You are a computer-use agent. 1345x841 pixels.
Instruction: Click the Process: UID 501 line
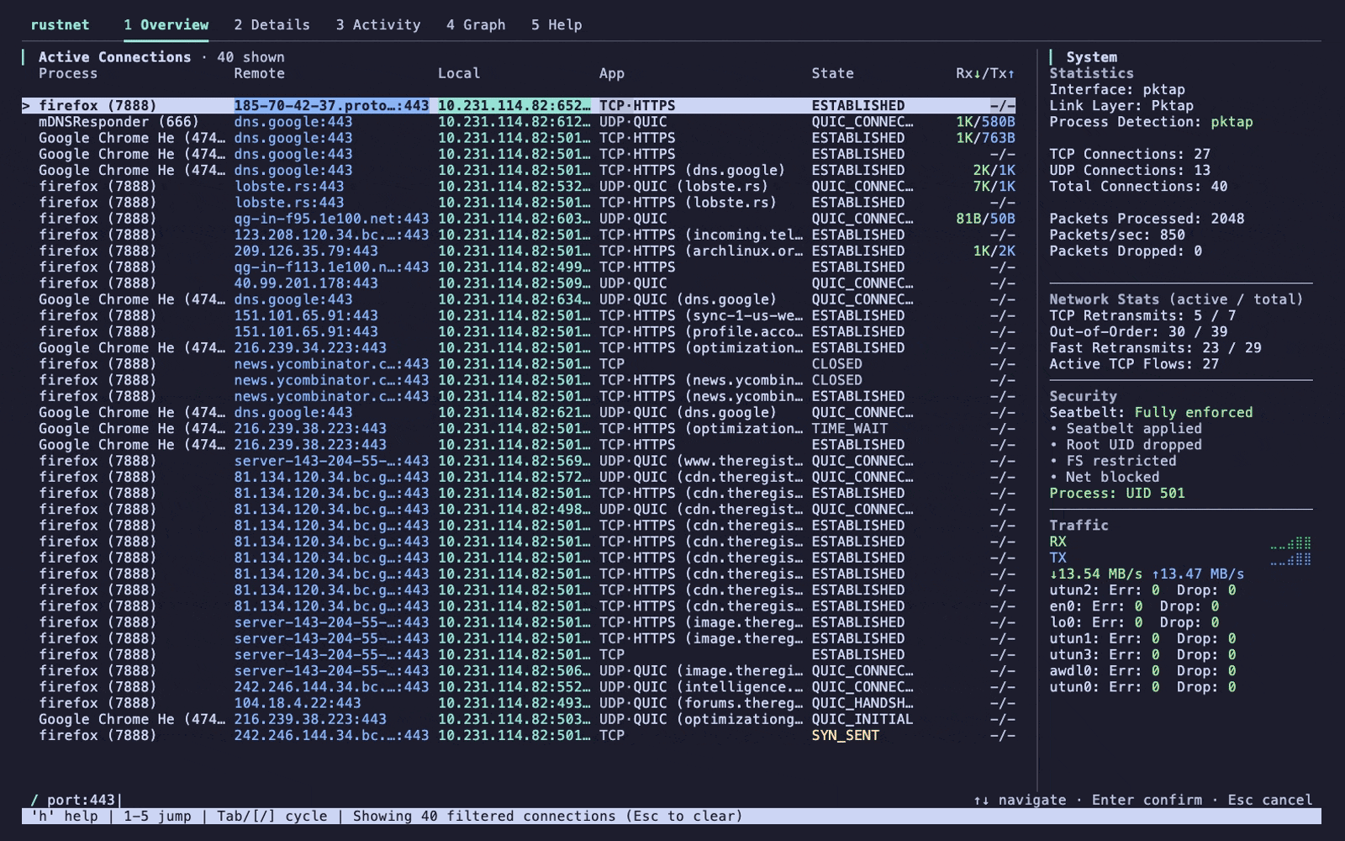pyautogui.click(x=1116, y=493)
